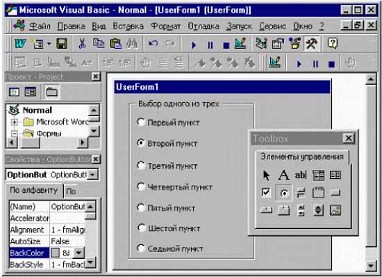Click the Run macro play button
This screenshot has height=277, width=382.
pyautogui.click(x=194, y=45)
